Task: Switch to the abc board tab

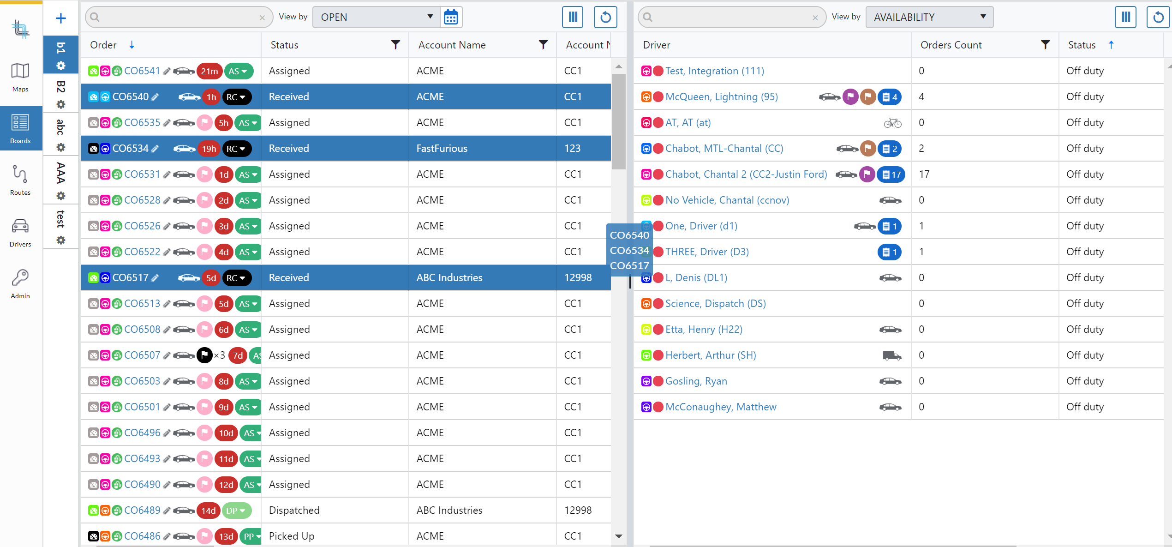Action: pos(60,127)
